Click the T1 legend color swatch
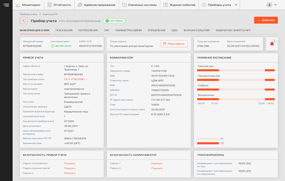The height and width of the screenshot is (181, 285). click(208, 139)
